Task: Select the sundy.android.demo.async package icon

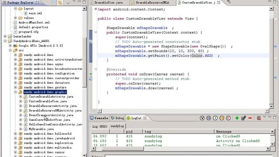Action: 20,64
